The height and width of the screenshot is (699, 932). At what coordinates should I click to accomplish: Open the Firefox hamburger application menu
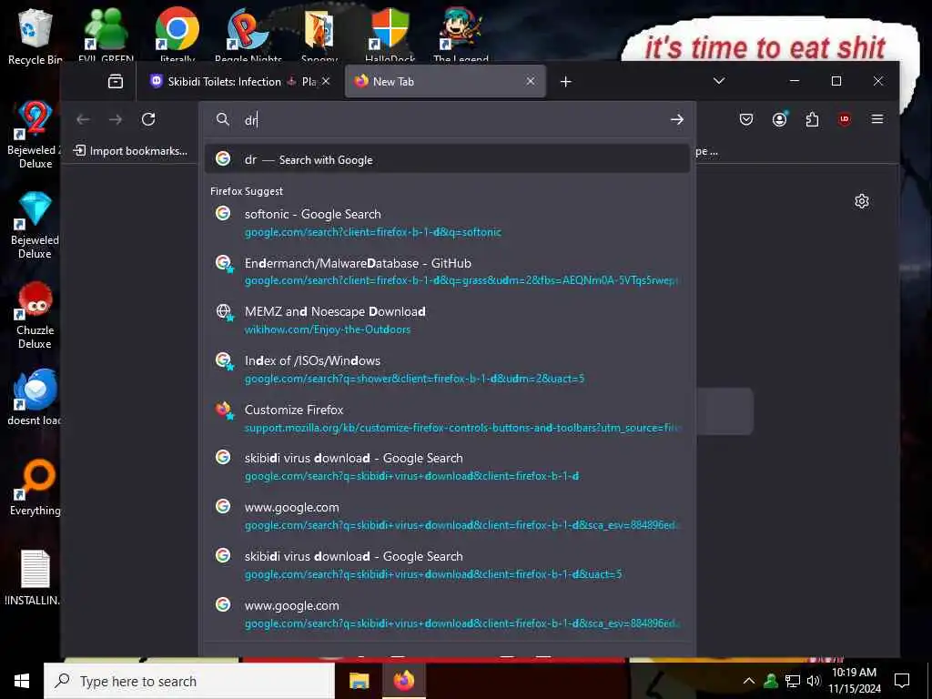pos(876,119)
